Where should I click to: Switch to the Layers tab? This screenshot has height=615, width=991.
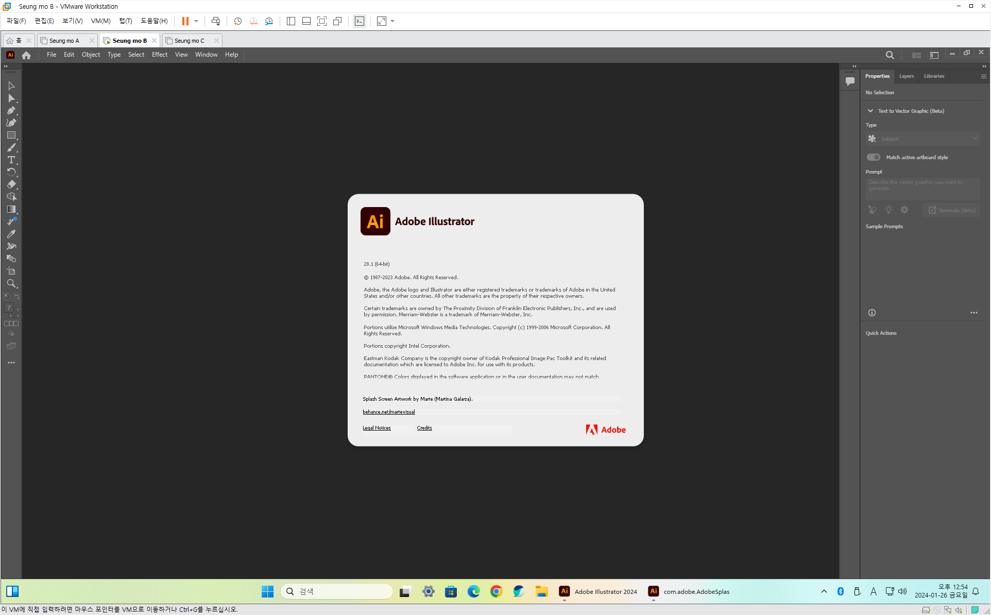point(906,76)
